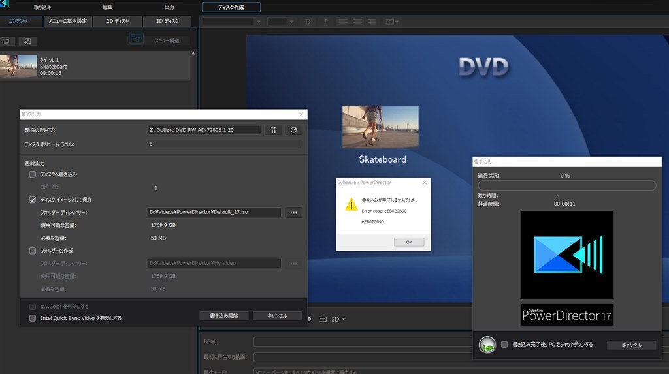
Task: Enable create folder checkbox
Action: [33, 251]
